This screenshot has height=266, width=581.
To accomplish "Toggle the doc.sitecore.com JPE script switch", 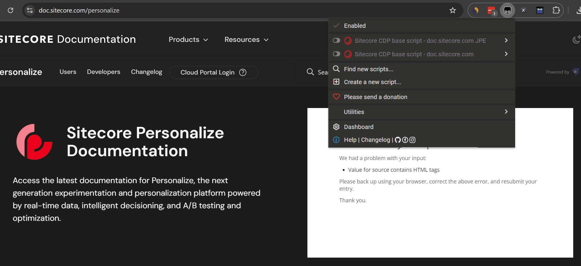I will coord(336,40).
